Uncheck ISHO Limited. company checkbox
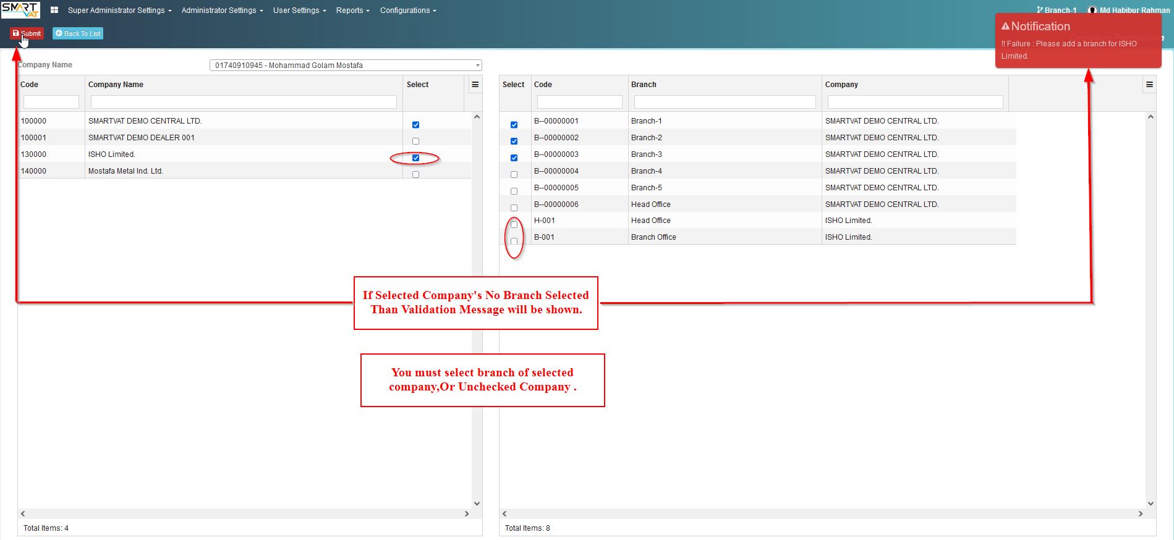 pyautogui.click(x=415, y=158)
